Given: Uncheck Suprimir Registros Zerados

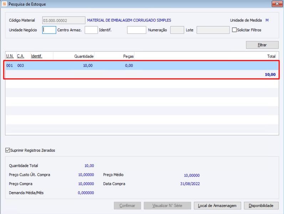Looking at the screenshot, I should click(7, 150).
